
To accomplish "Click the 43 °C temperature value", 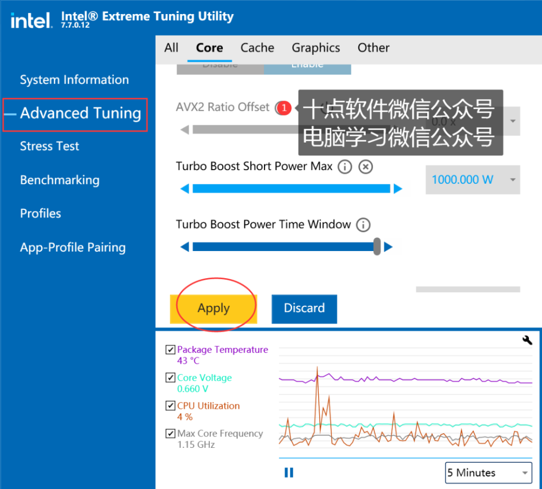I will point(189,361).
